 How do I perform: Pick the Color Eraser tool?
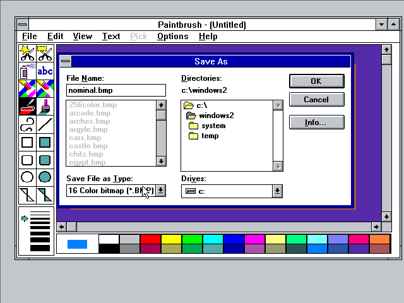27,88
